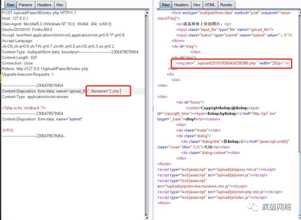Click the Connection: close header line

pos(17,63)
